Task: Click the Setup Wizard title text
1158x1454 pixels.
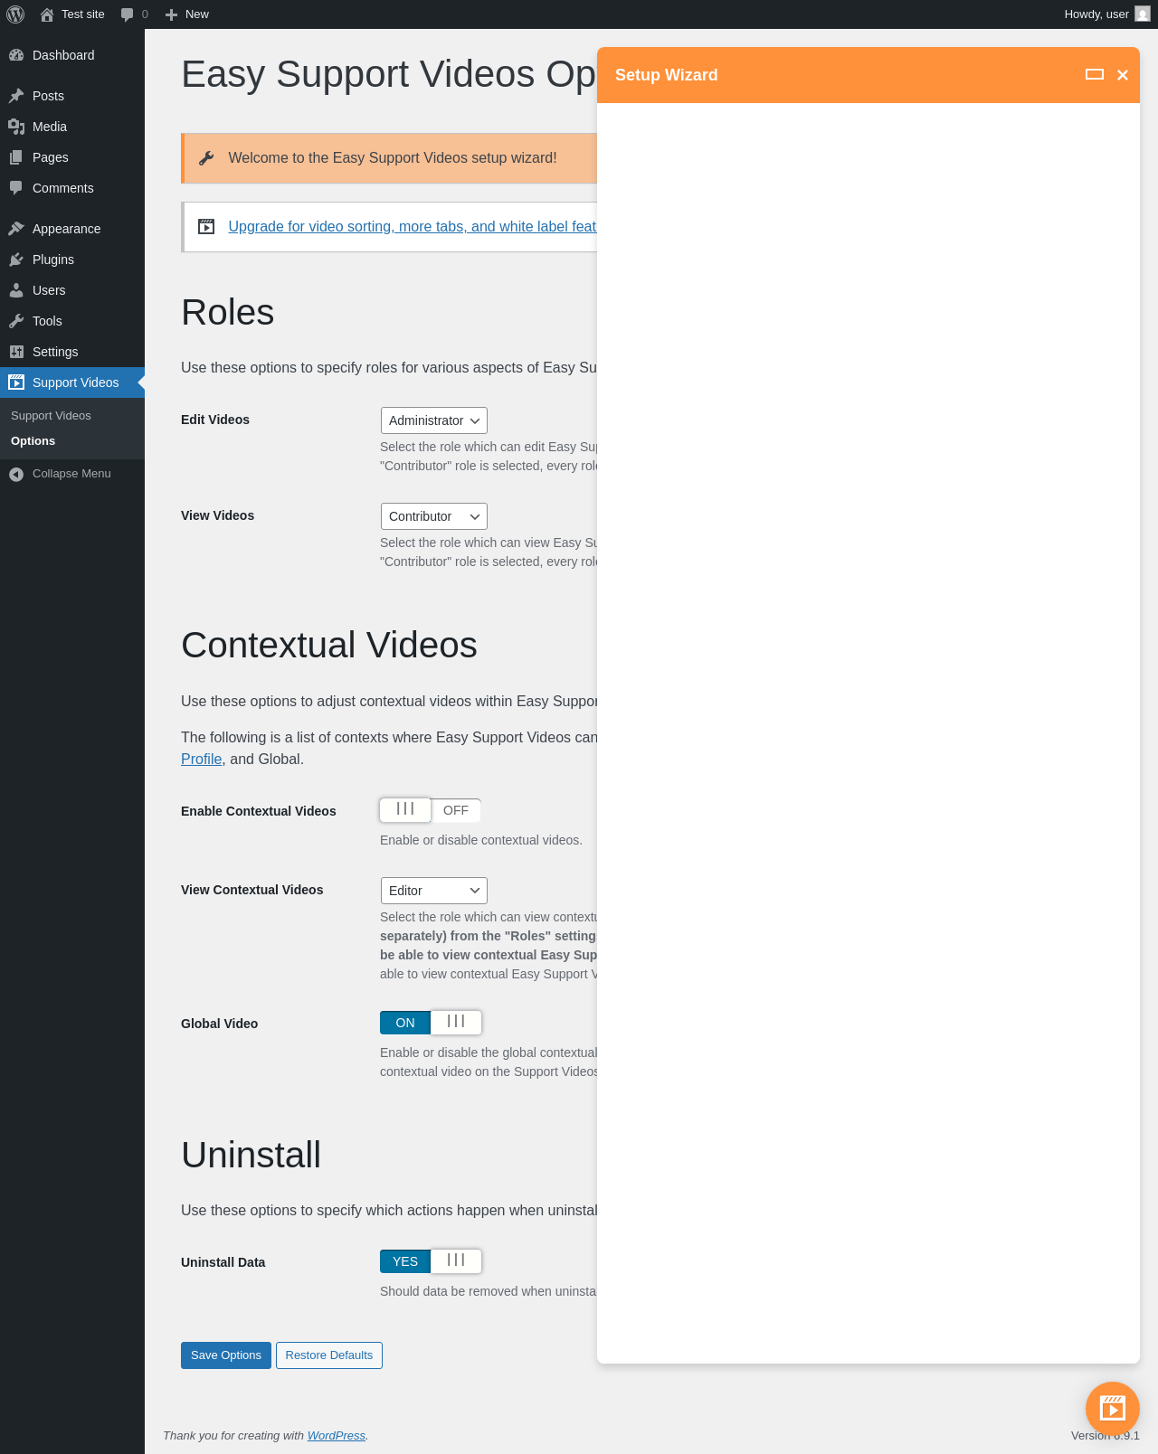Action: tap(667, 75)
